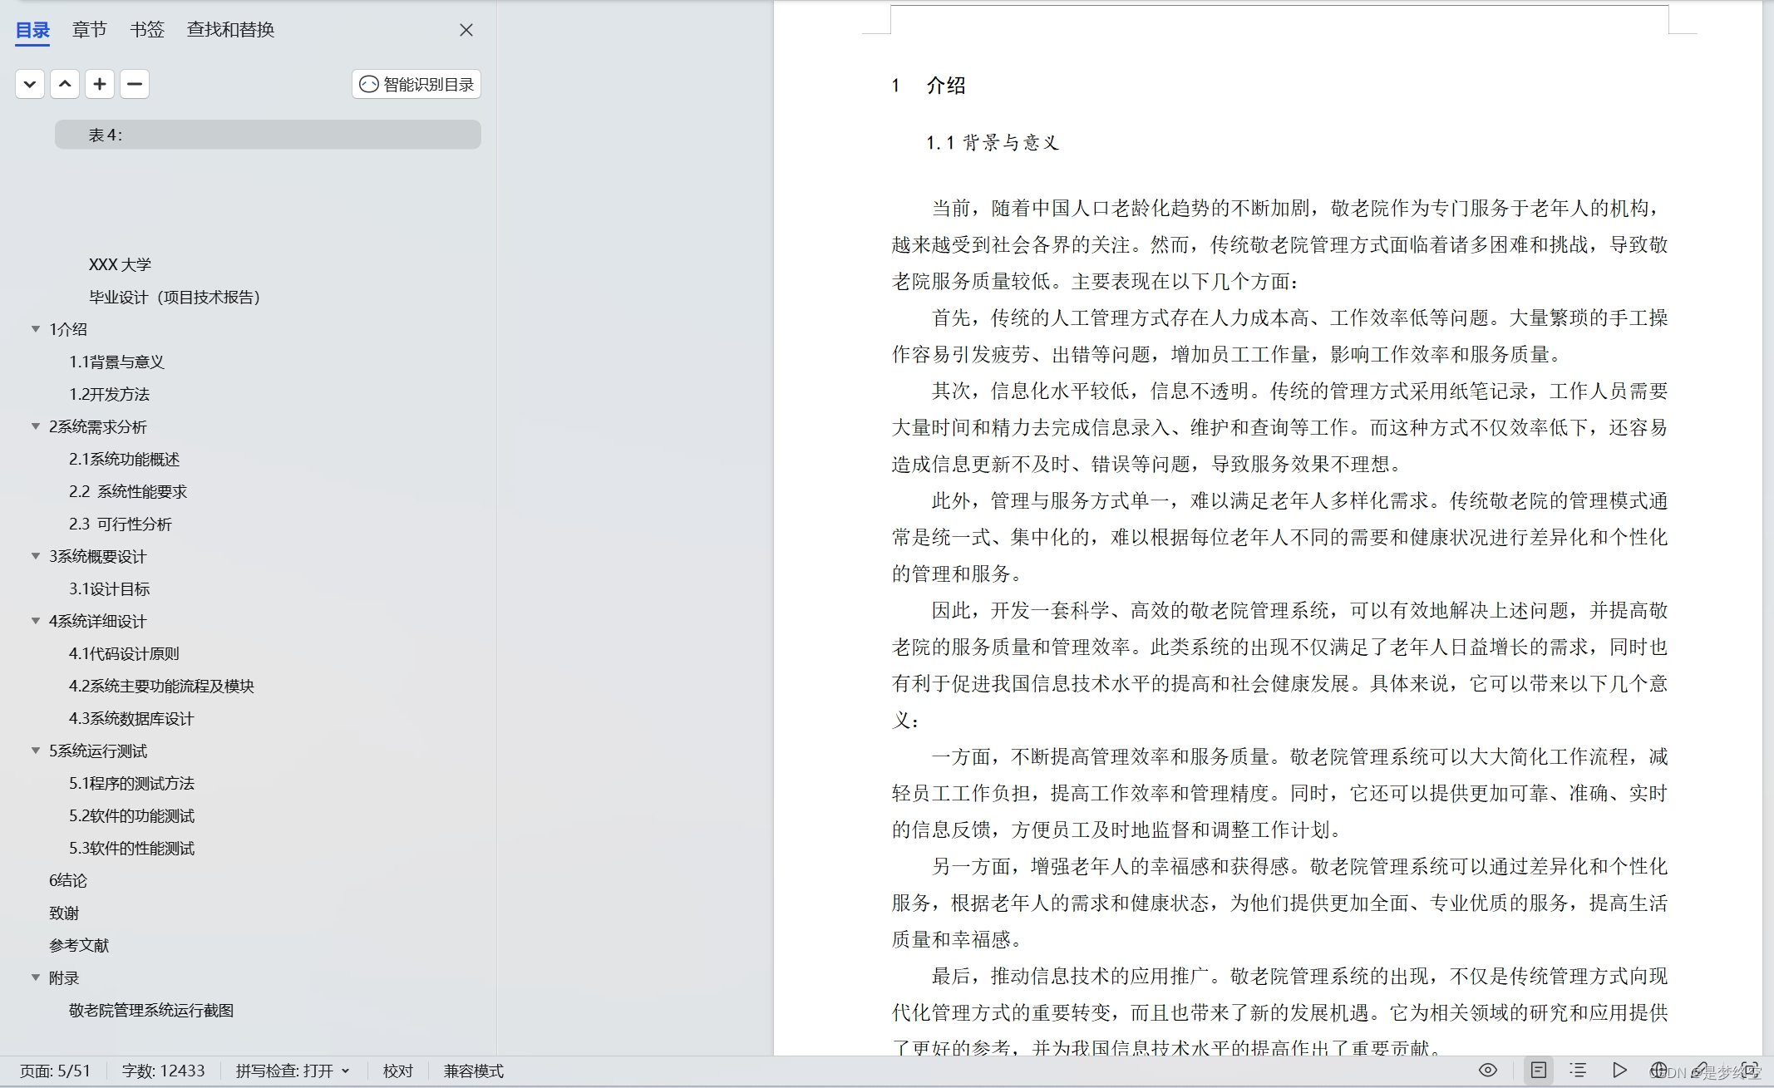Click the eye protection mode icon
The width and height of the screenshot is (1774, 1088).
[1488, 1071]
